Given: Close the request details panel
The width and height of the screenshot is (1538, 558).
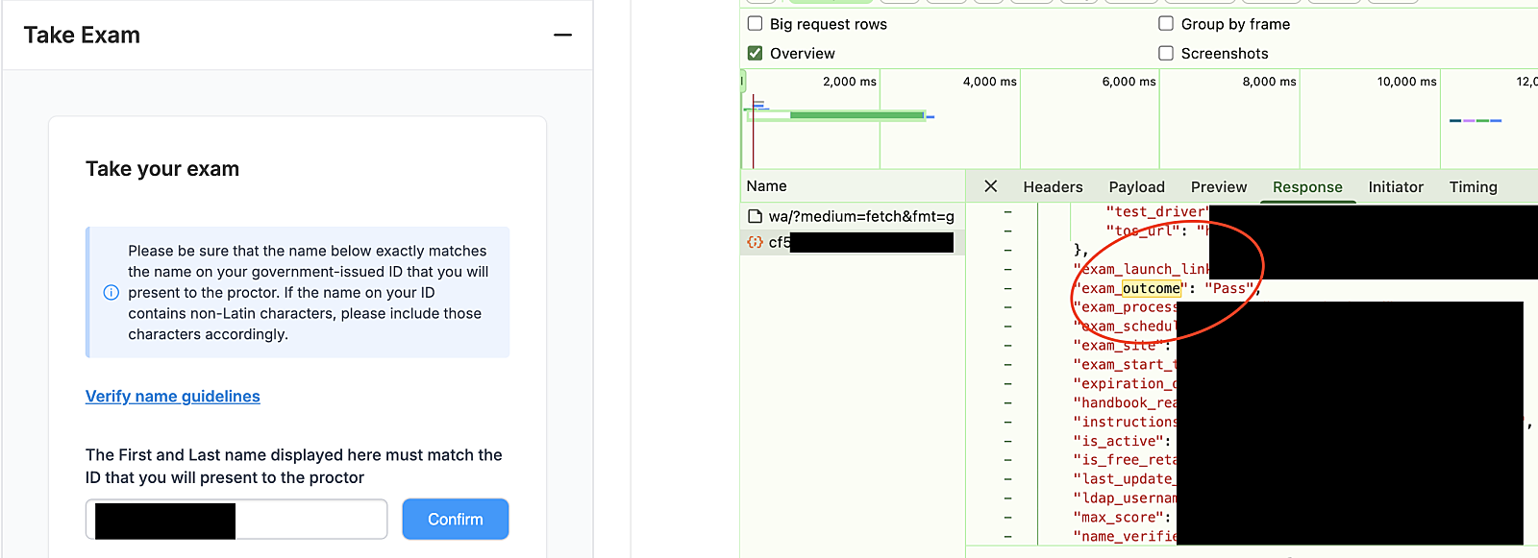Looking at the screenshot, I should click(991, 186).
